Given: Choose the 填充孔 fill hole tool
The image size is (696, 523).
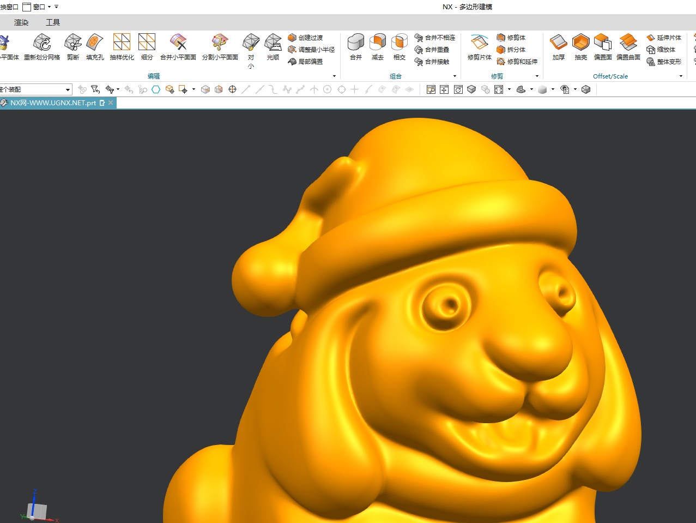Looking at the screenshot, I should pos(95,47).
